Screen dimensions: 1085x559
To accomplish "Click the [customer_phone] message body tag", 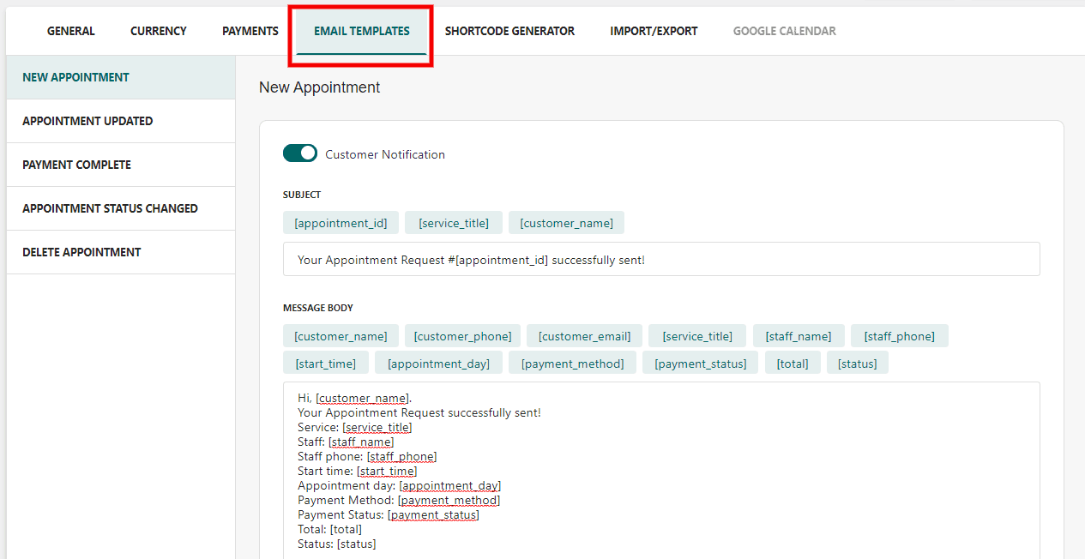I will [462, 336].
